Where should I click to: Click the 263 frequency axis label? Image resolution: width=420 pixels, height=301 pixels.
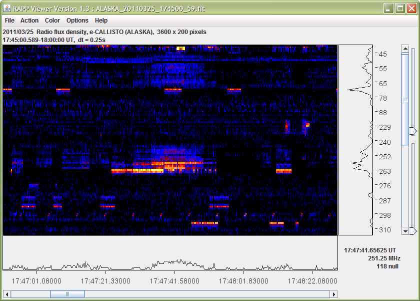coord(384,171)
